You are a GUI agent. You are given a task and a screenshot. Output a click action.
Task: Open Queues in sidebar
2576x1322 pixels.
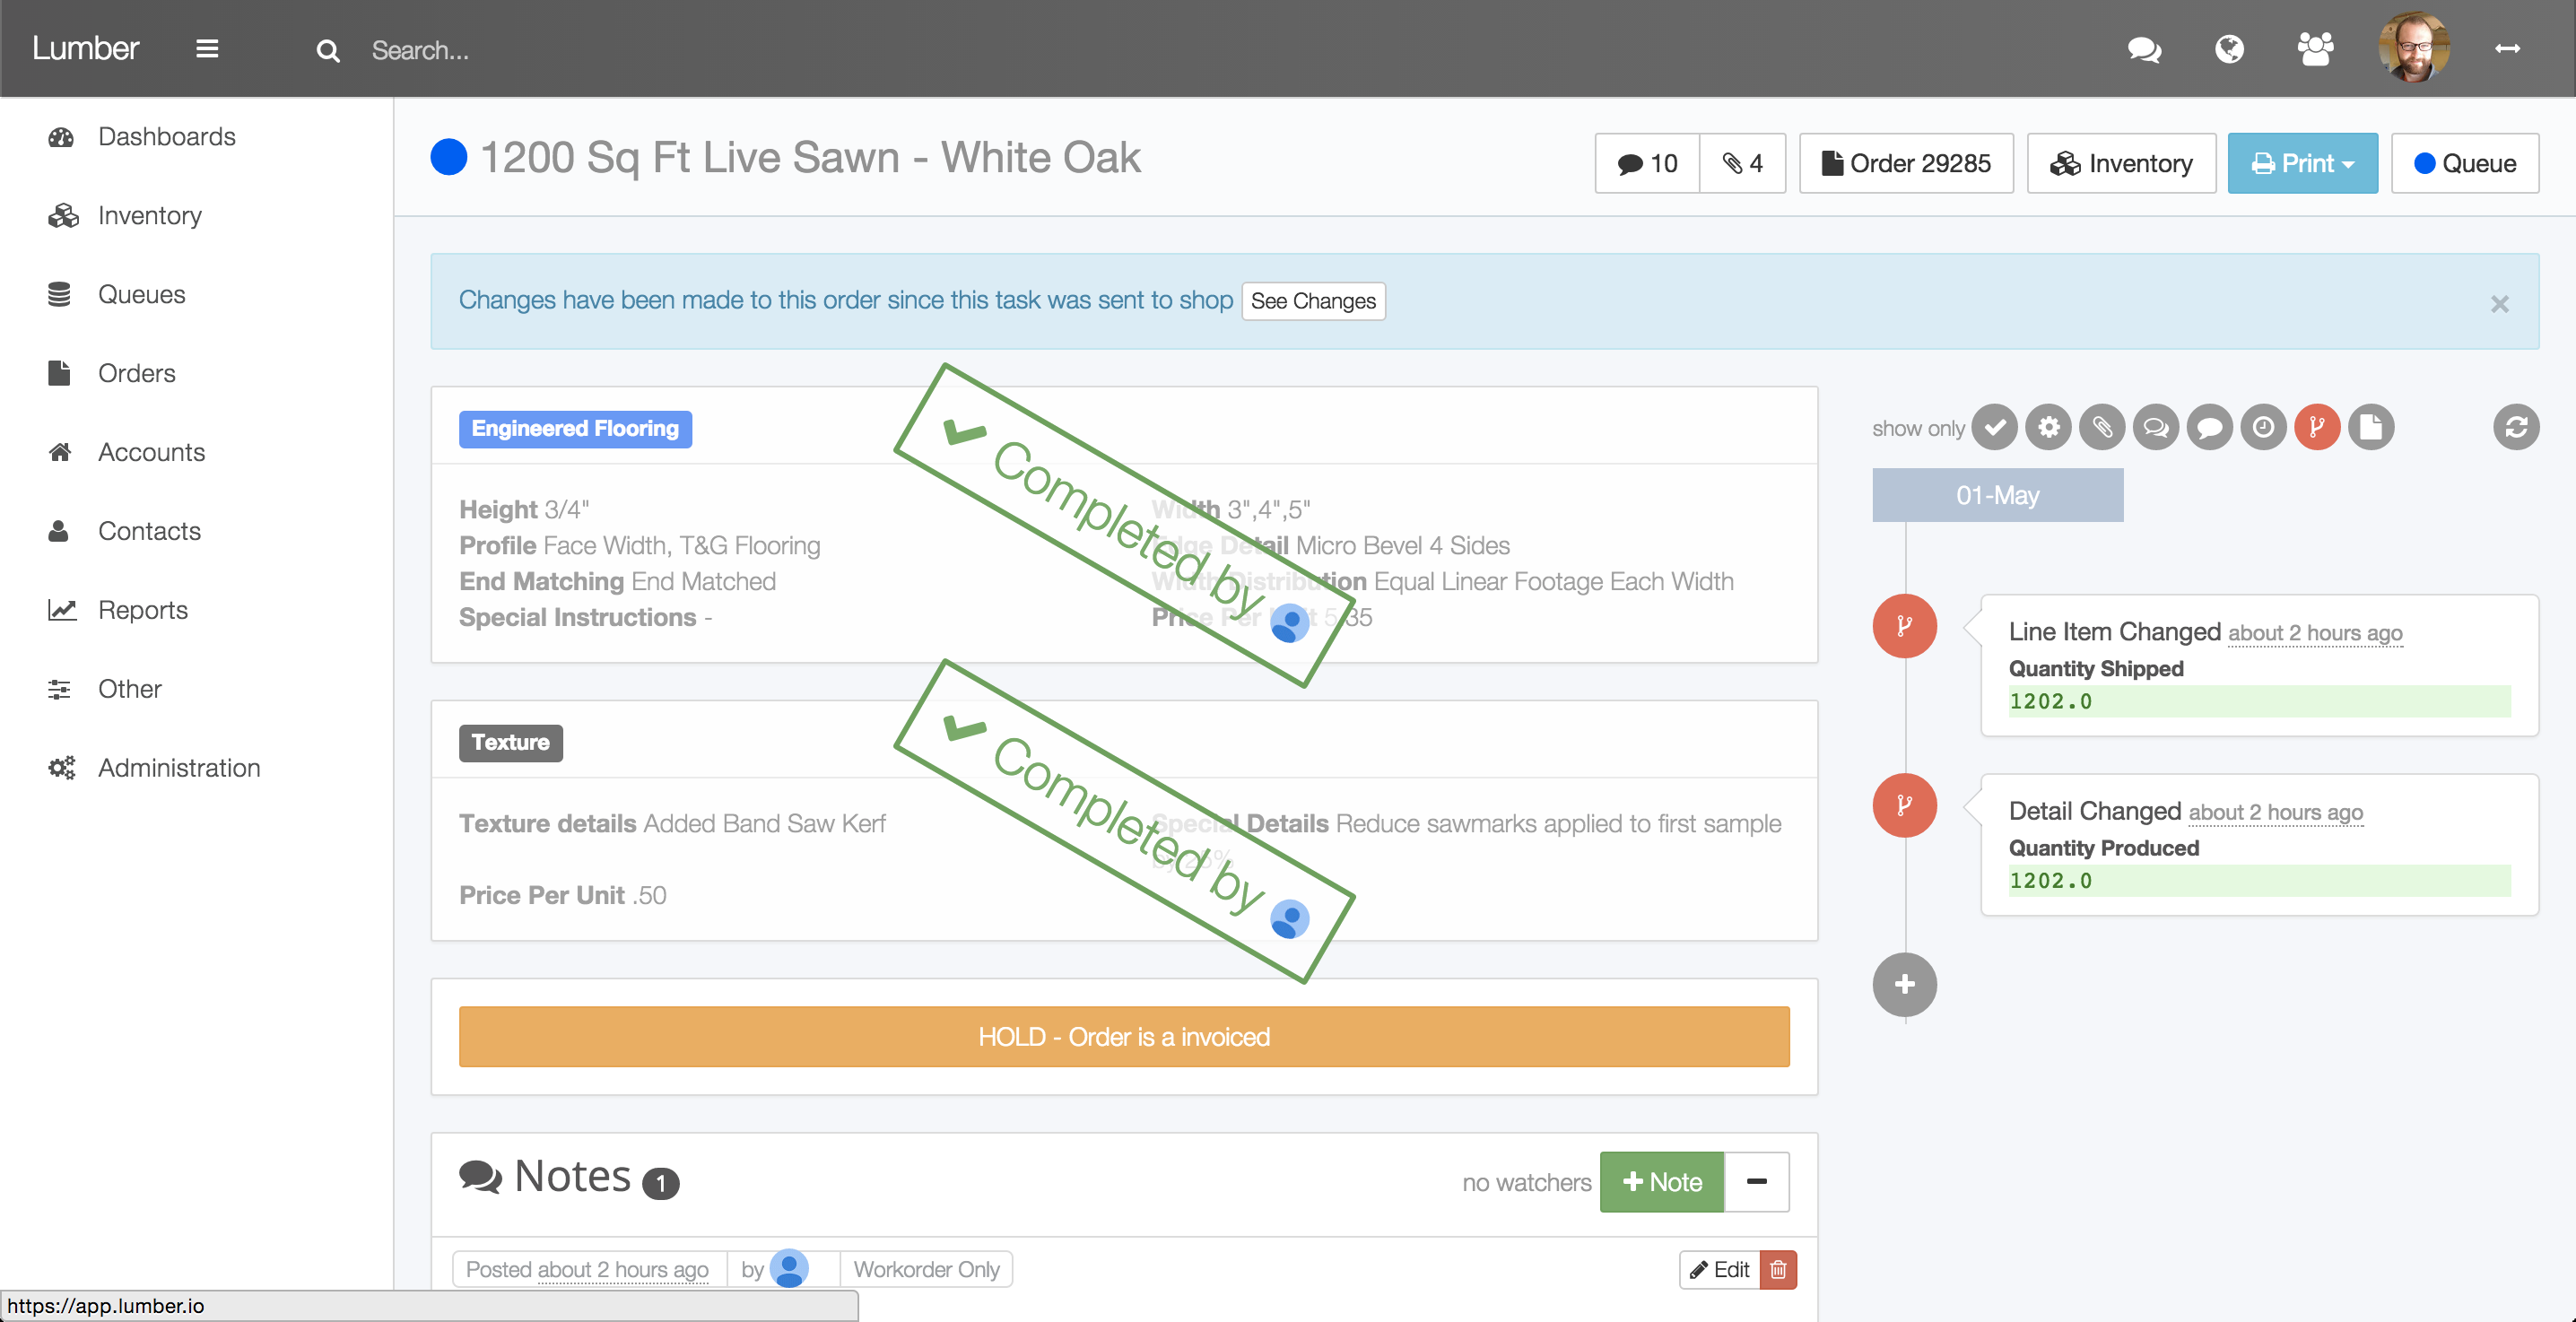click(x=141, y=295)
